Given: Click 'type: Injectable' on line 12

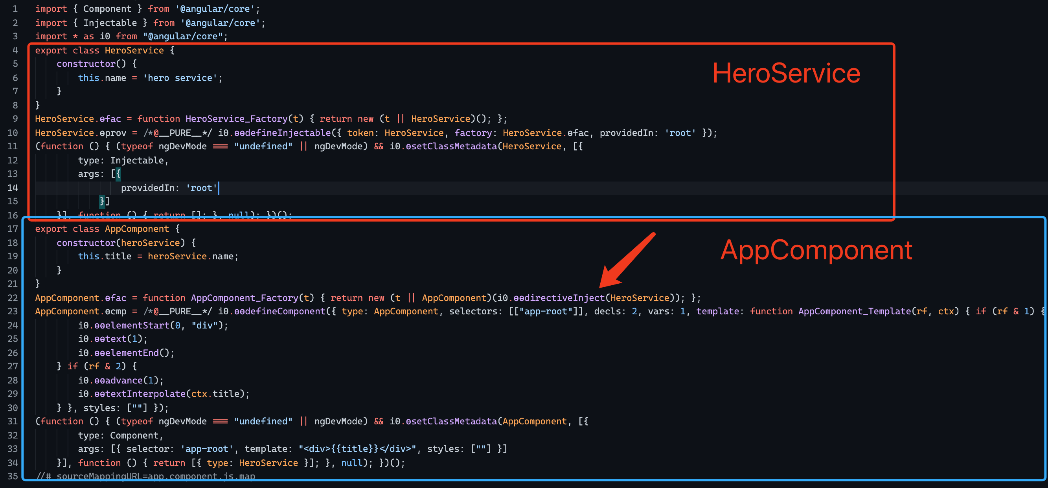Looking at the screenshot, I should click(121, 160).
